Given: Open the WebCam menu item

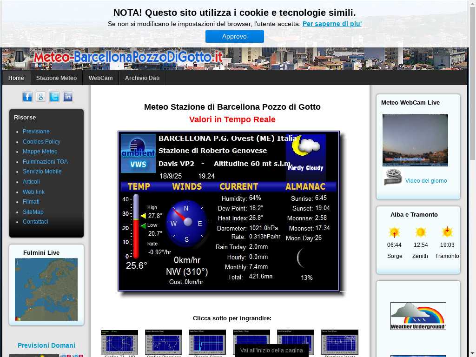Looking at the screenshot, I should coord(100,78).
